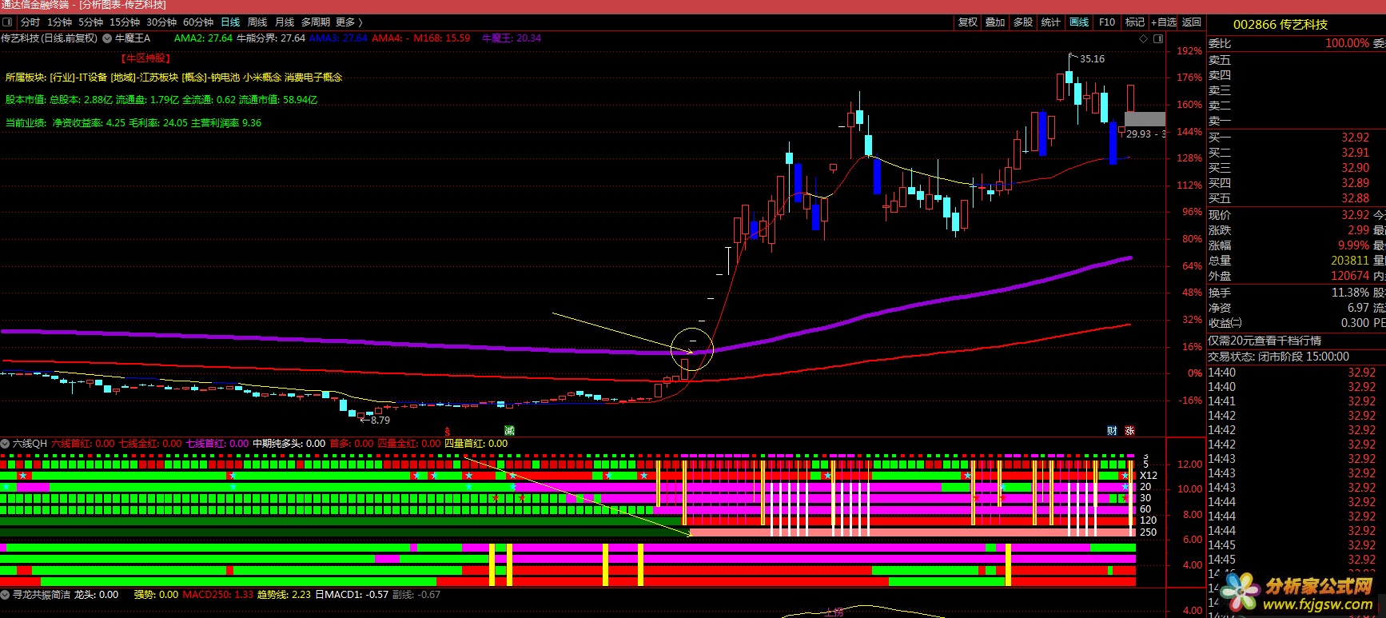Image resolution: width=1386 pixels, height=618 pixels.
Task: Click the 股本市值 share capital line
Action: (x=161, y=100)
